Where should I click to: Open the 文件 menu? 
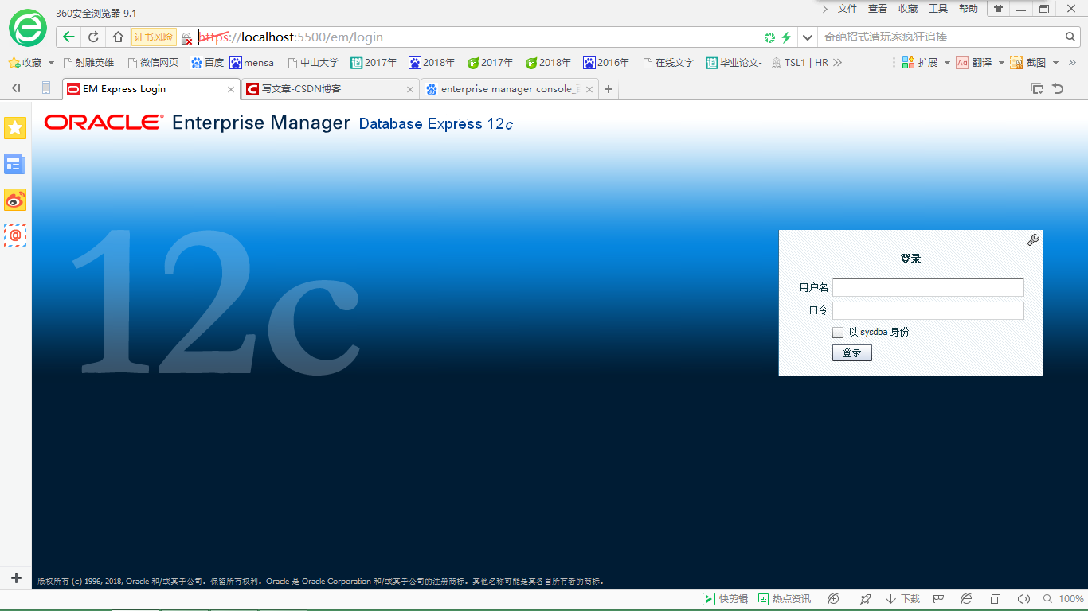(847, 9)
